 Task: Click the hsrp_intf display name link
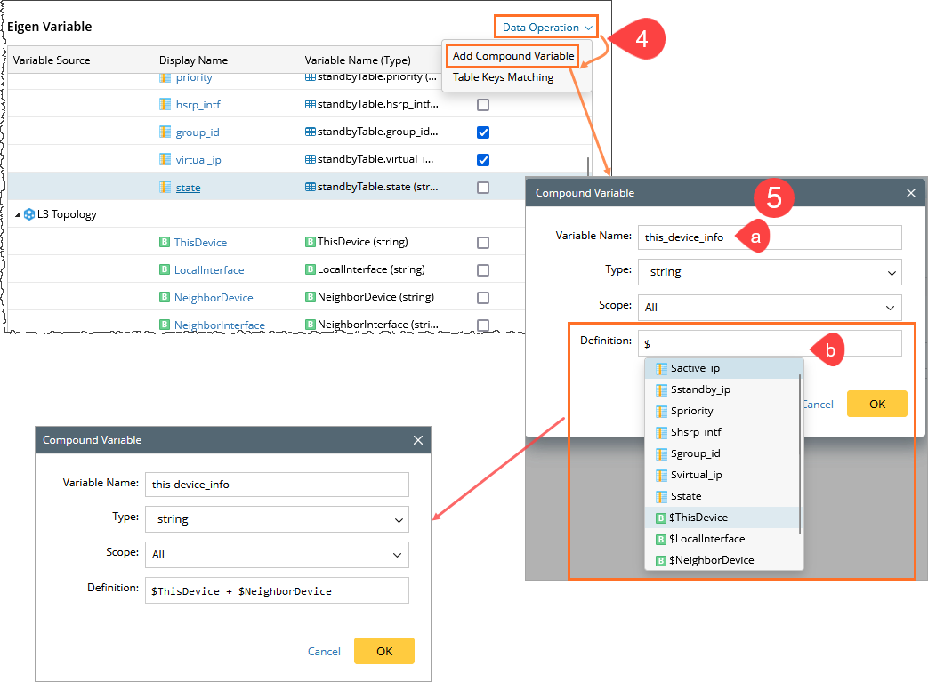(198, 105)
